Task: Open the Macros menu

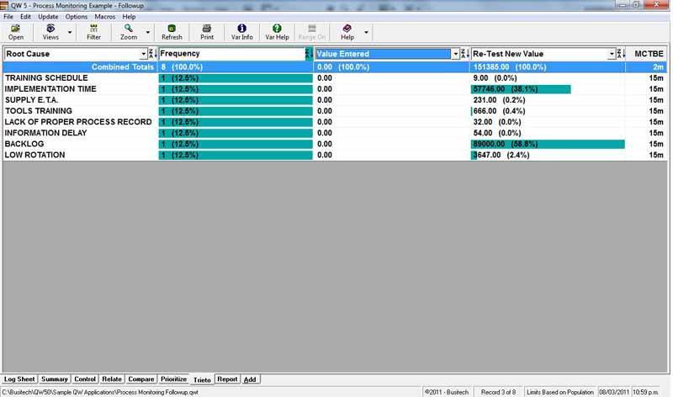Action: pyautogui.click(x=105, y=17)
